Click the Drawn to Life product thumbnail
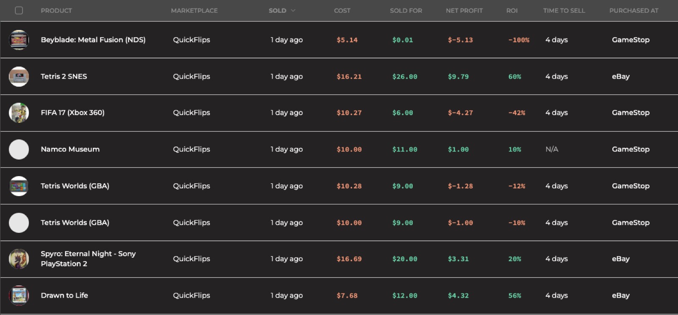Image resolution: width=678 pixels, height=315 pixels. 19,296
